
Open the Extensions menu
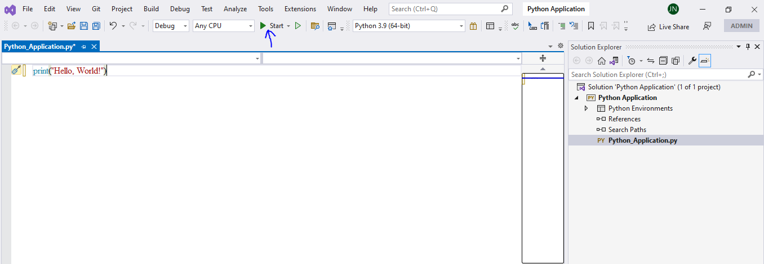[x=300, y=9]
